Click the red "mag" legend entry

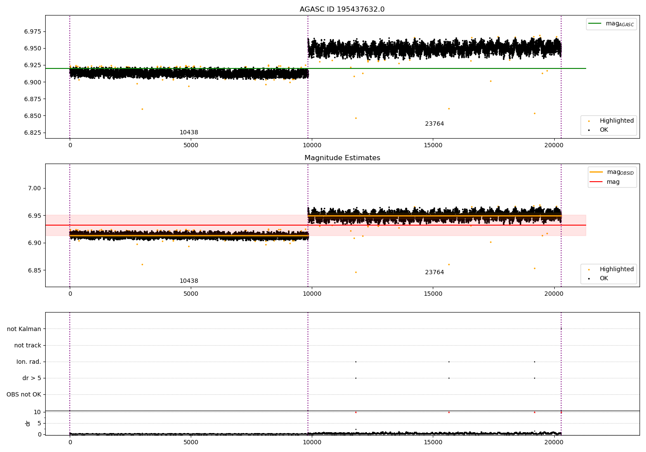(x=613, y=182)
